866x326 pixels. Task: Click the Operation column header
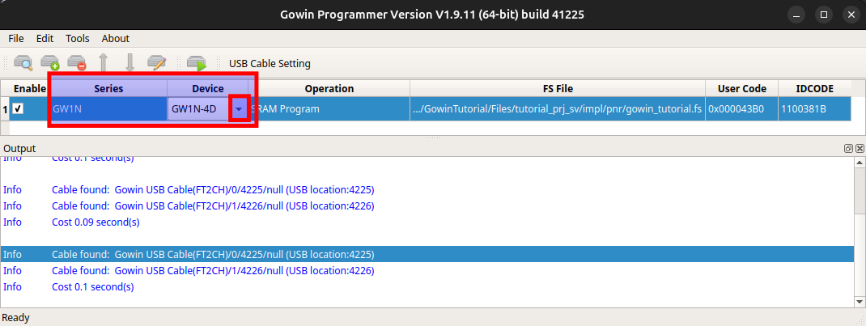pyautogui.click(x=329, y=88)
